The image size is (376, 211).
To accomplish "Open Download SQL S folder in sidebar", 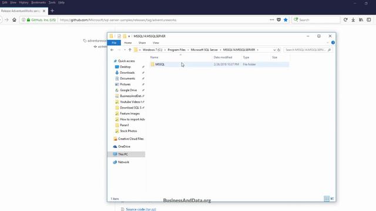I will point(130,108).
